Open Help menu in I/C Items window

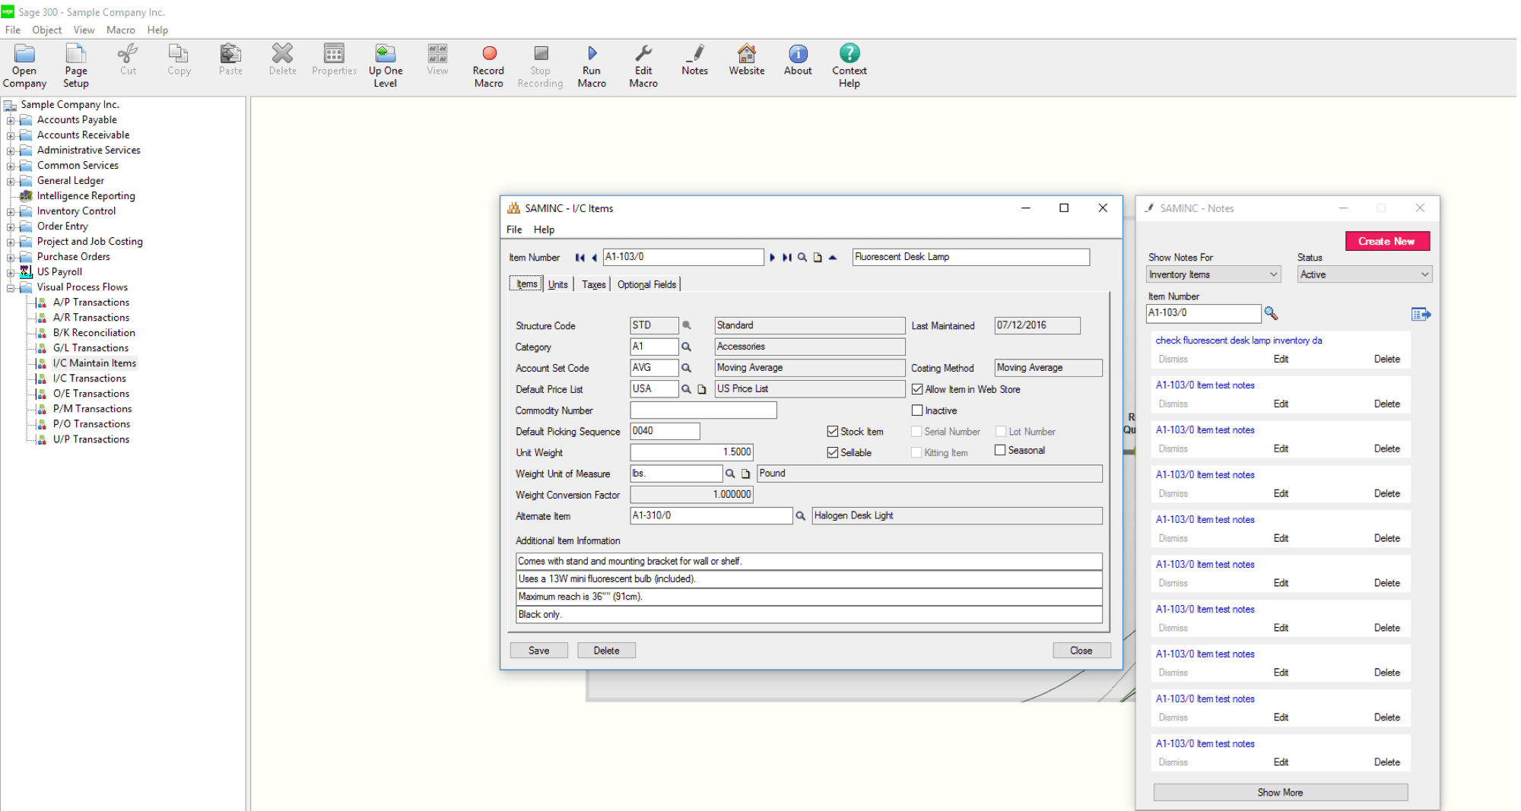(544, 230)
